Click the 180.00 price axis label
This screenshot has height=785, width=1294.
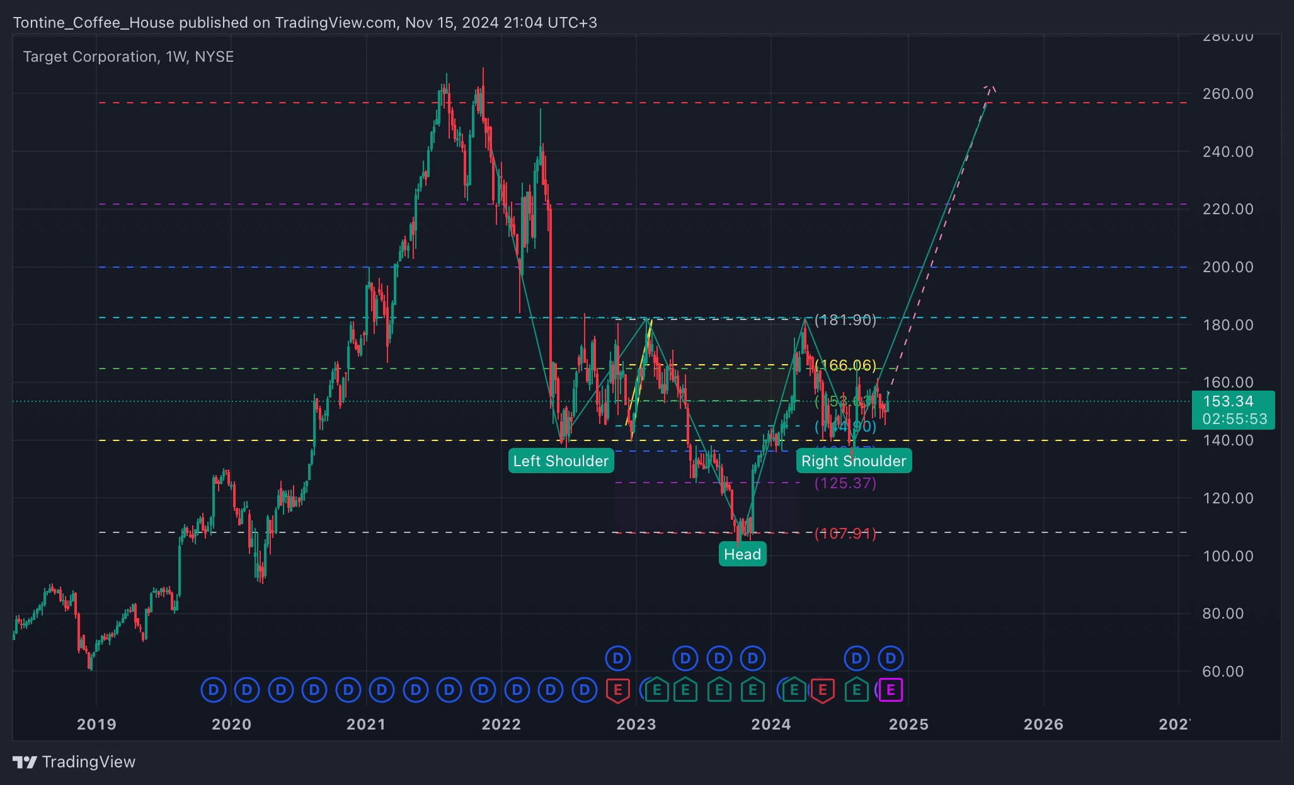click(x=1228, y=325)
